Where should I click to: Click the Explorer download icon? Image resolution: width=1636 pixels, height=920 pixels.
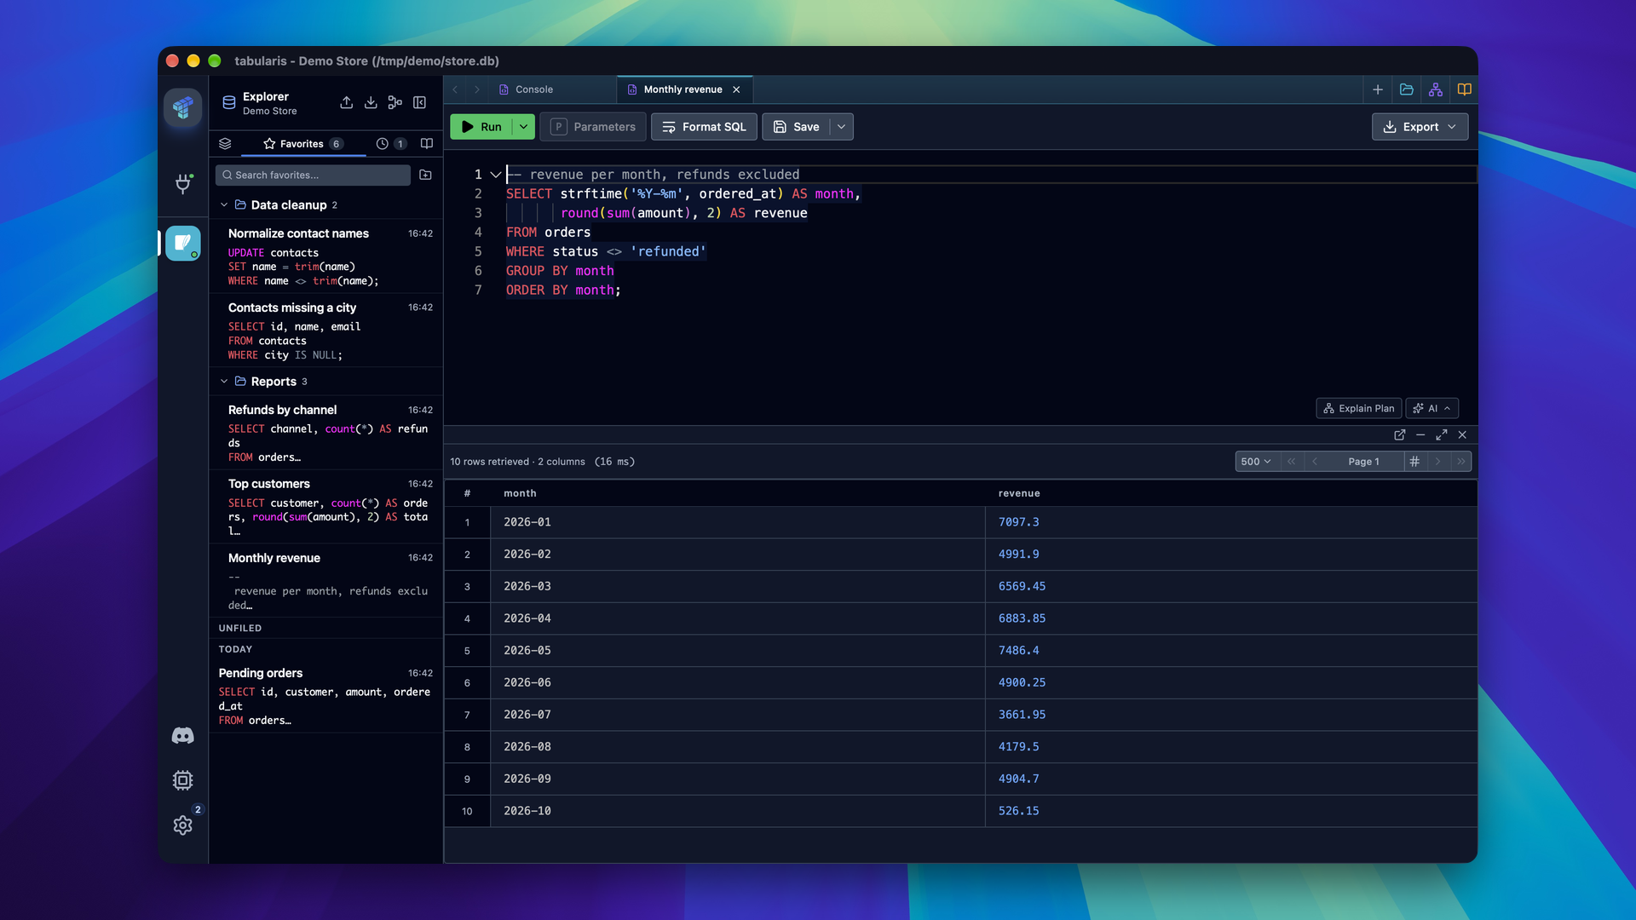click(371, 102)
